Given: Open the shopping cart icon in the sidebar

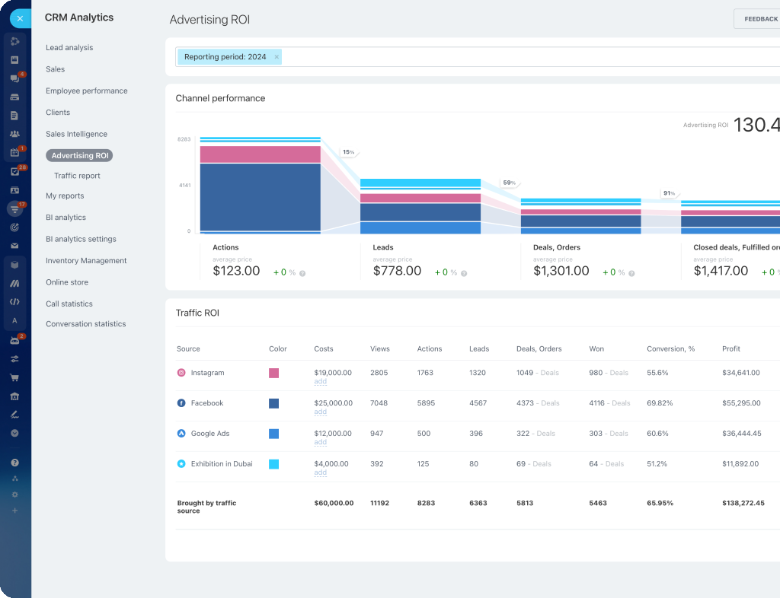Looking at the screenshot, I should pos(15,377).
